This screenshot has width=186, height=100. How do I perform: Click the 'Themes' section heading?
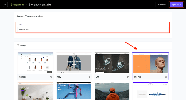click(22, 45)
